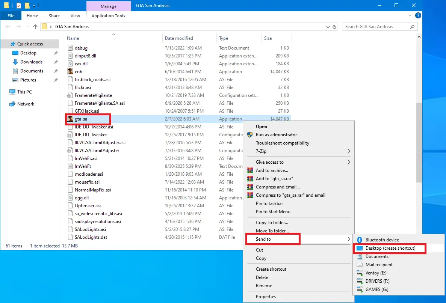446x303 pixels.
Task: Click the debug text document icon
Action: click(70, 48)
